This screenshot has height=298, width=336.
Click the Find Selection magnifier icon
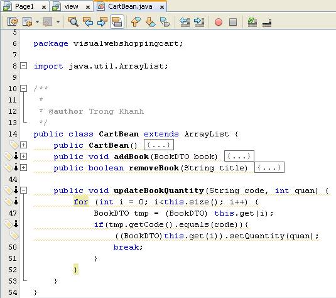point(73,21)
